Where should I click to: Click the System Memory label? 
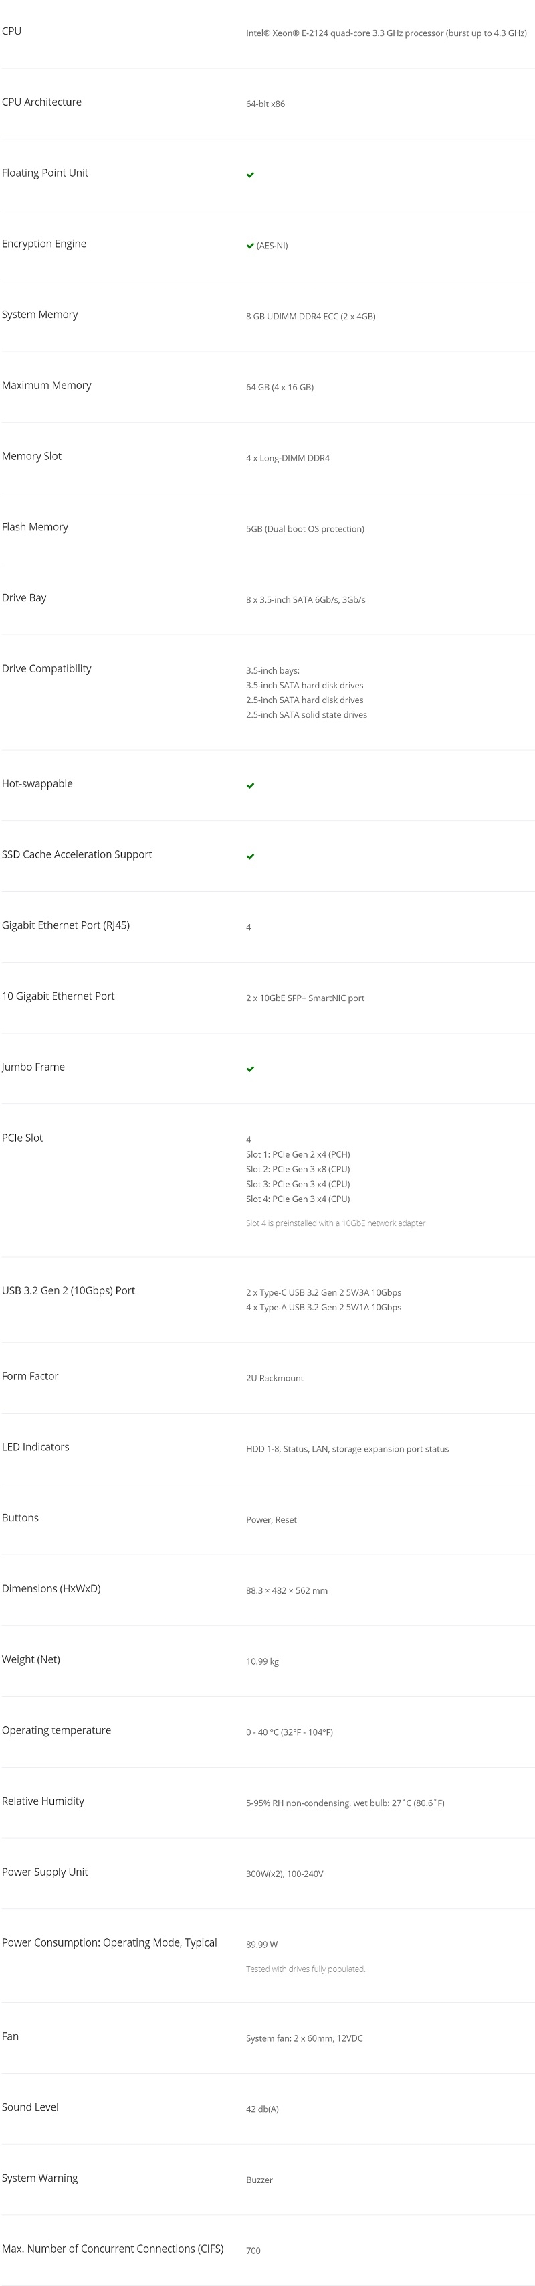[x=40, y=314]
